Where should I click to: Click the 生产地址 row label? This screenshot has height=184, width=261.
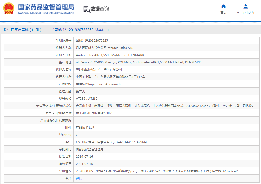pos(65,62)
